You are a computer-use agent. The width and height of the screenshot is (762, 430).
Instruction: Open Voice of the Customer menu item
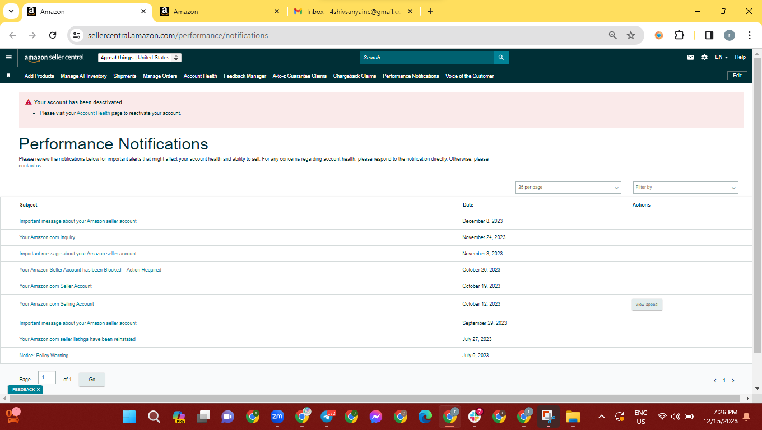(470, 76)
